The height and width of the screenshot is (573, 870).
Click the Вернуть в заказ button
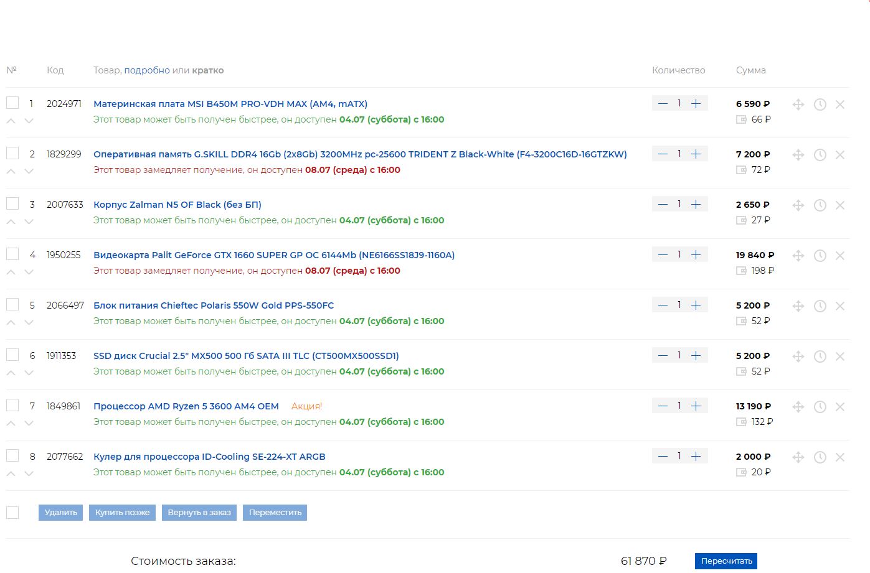point(199,513)
